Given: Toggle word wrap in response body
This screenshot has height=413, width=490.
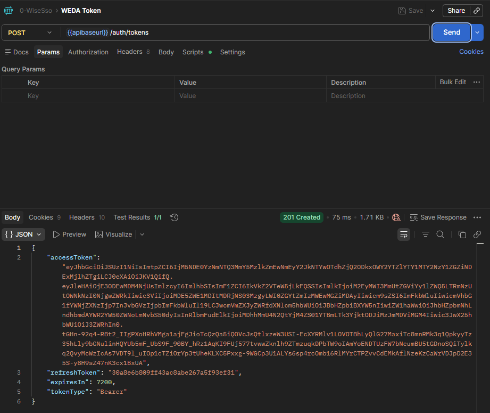Looking at the screenshot, I should click(403, 234).
